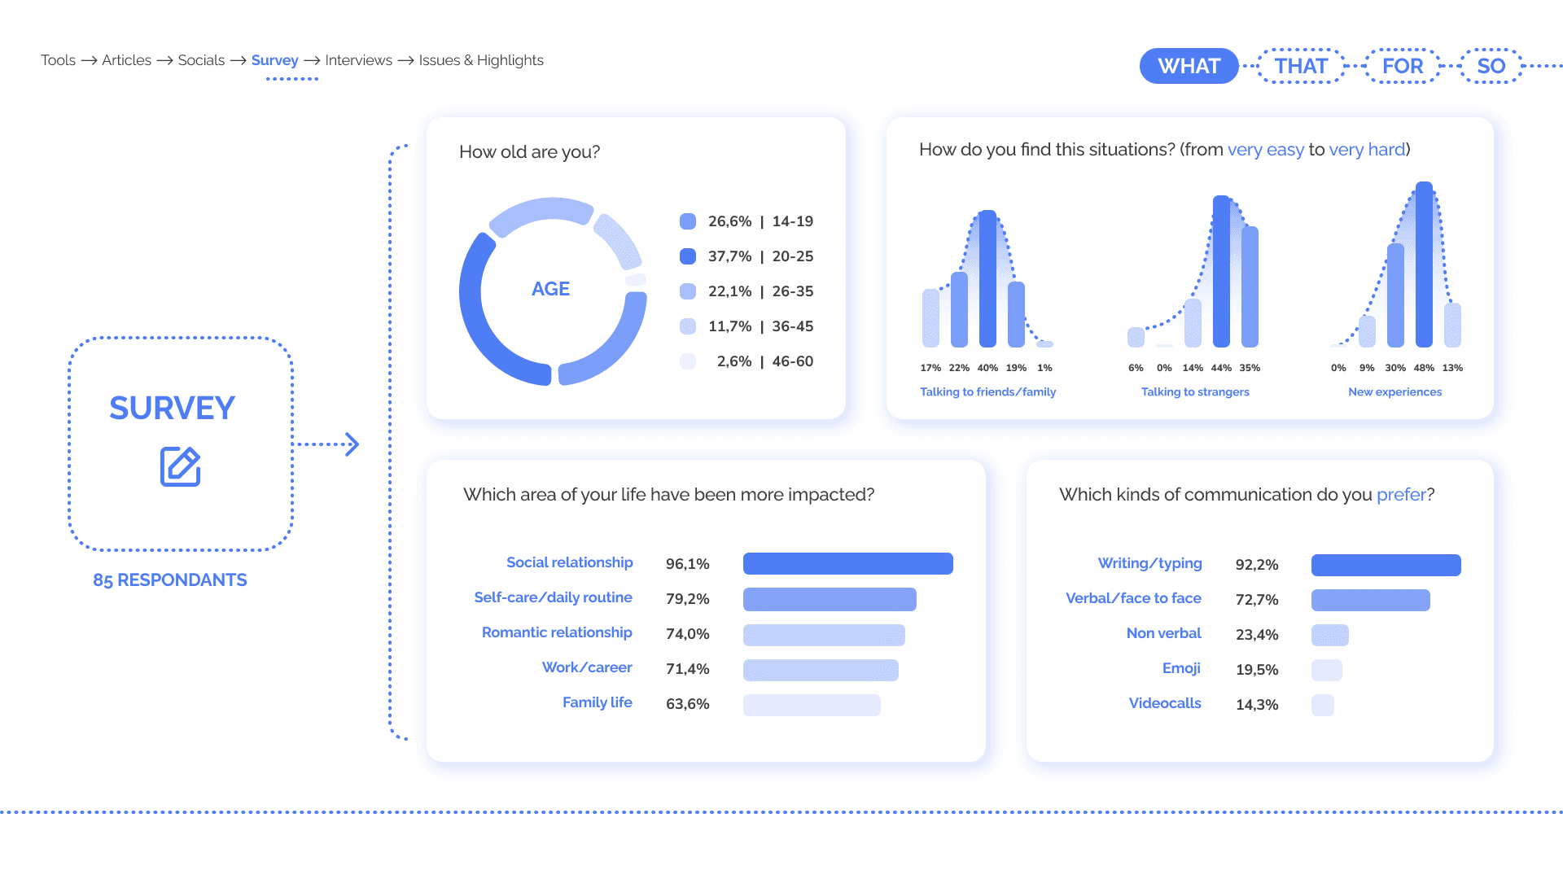Click the Emoji 19,5% bar
This screenshot has height=879, width=1563.
click(1327, 670)
